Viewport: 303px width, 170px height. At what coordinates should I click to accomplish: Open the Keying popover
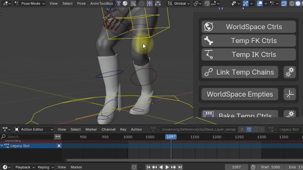(x=46, y=167)
